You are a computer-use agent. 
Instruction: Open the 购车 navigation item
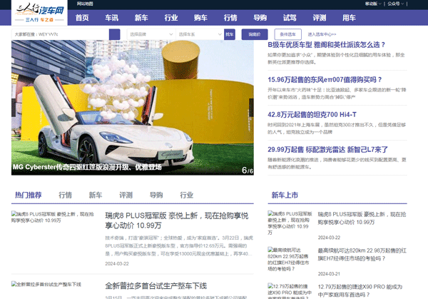(x=200, y=18)
